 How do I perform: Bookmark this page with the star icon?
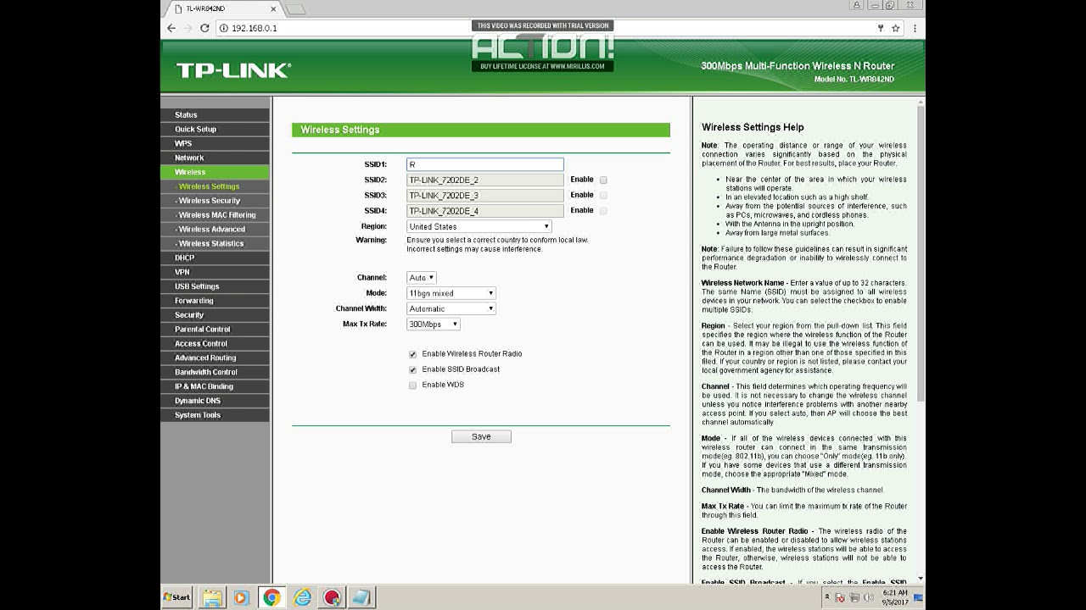click(x=895, y=28)
